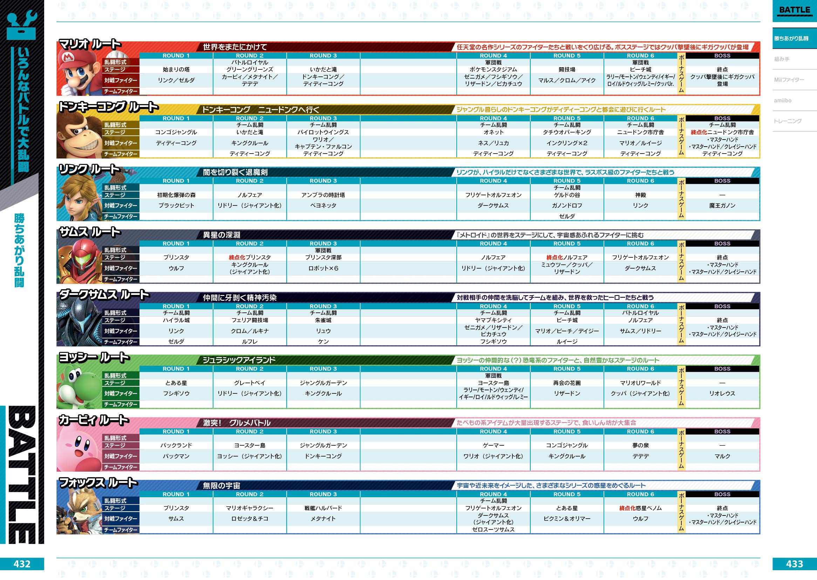Click the title ドンキーコング ニュードンクへ行く
This screenshot has width=817, height=580.
coord(260,110)
